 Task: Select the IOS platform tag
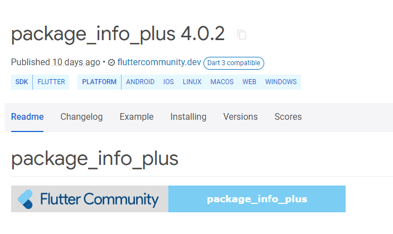tap(168, 82)
